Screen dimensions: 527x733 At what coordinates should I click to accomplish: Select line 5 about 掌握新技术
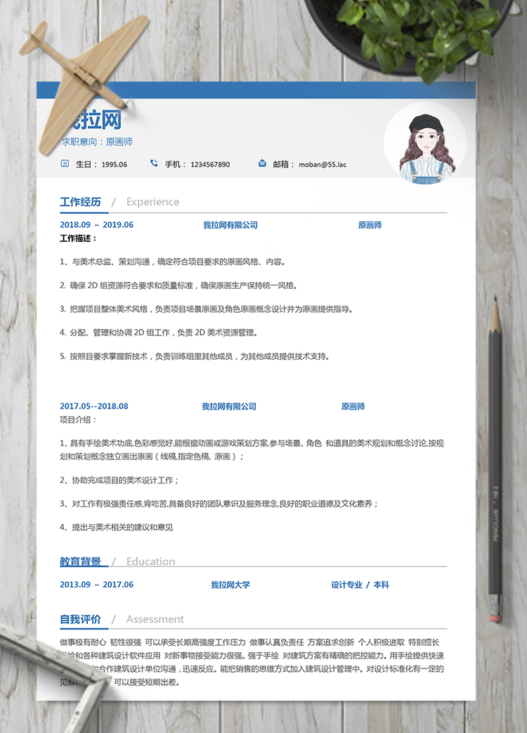tap(195, 356)
